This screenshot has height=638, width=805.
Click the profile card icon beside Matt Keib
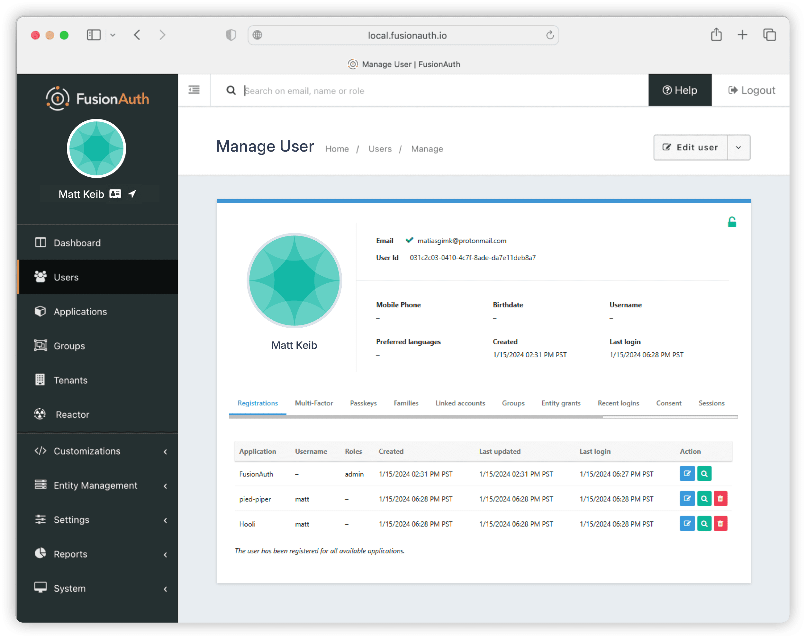(x=115, y=194)
